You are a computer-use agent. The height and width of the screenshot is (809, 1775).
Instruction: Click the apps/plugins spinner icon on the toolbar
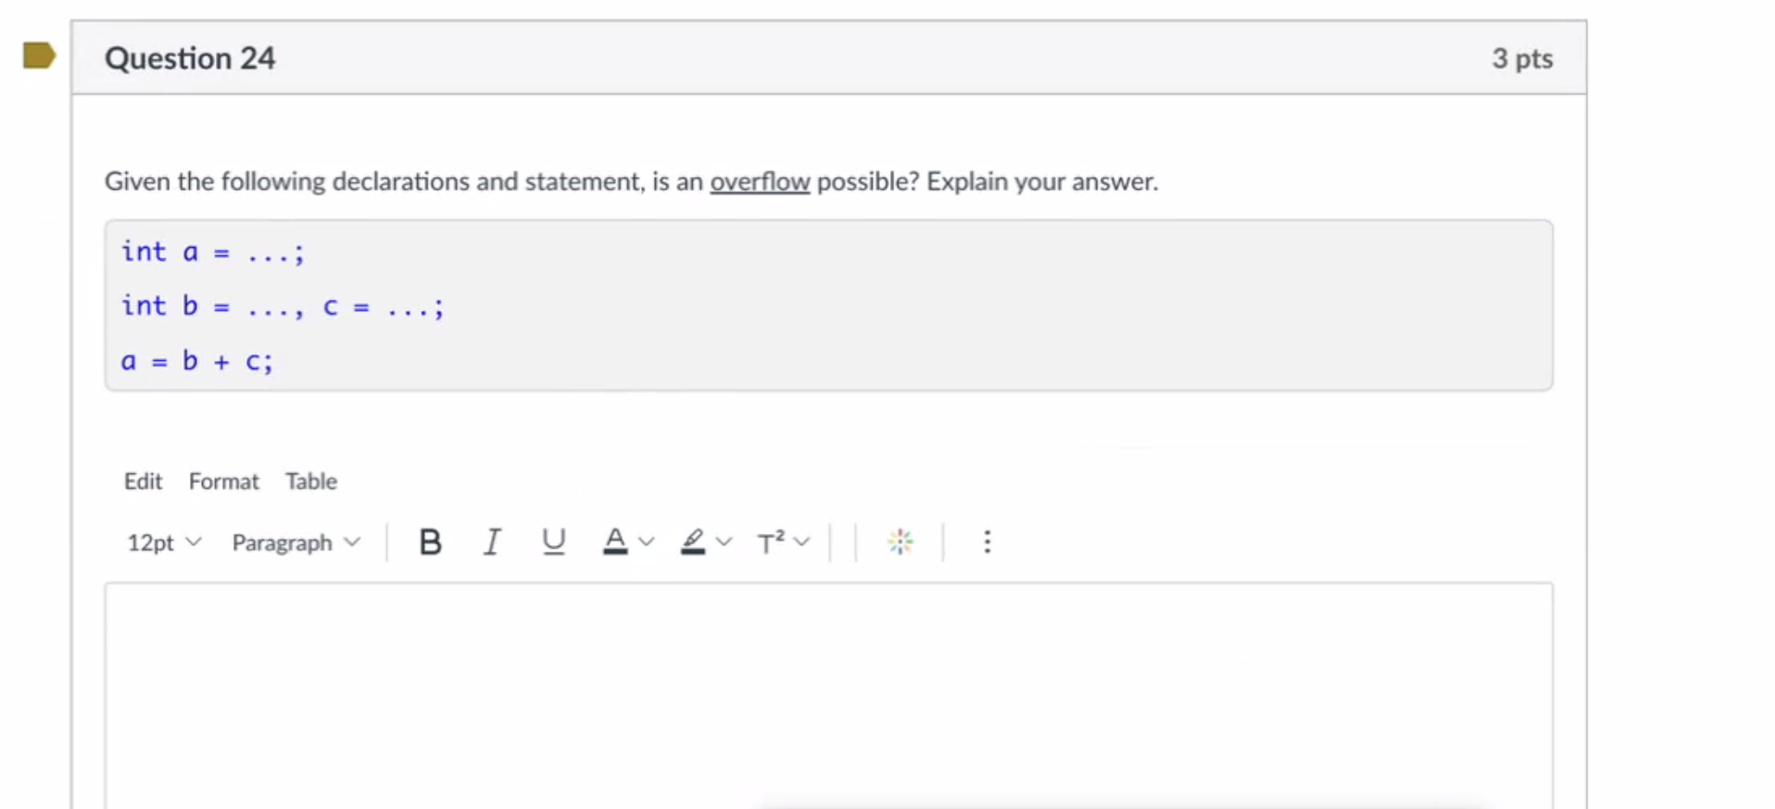[900, 542]
